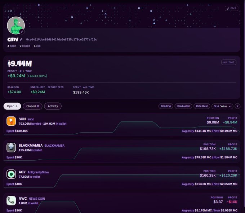Click the spent $199.46K value
The height and width of the screenshot is (213, 245).
(81, 92)
